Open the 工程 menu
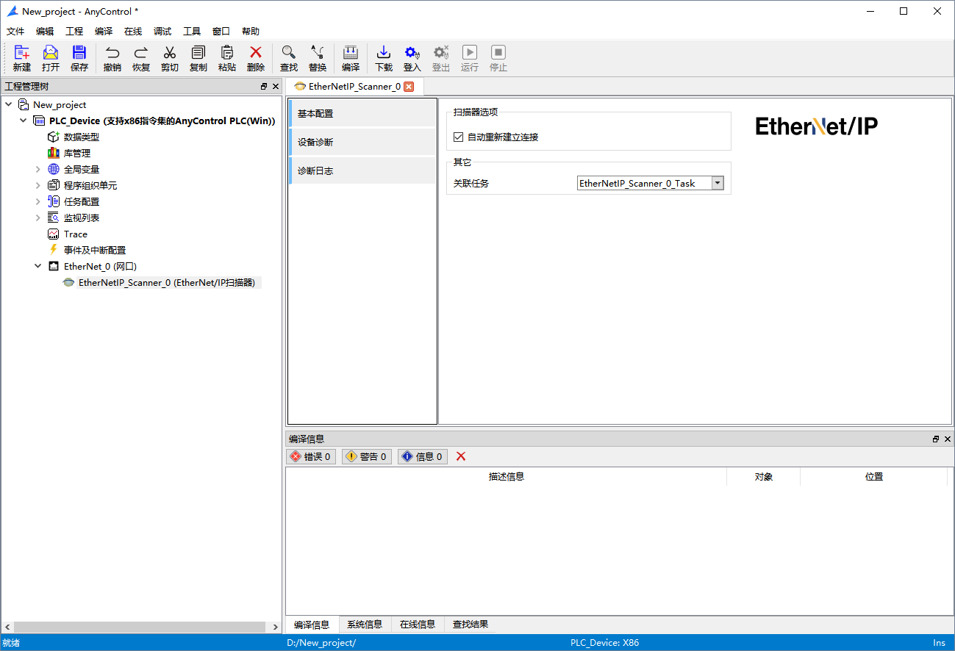This screenshot has height=651, width=955. point(74,32)
